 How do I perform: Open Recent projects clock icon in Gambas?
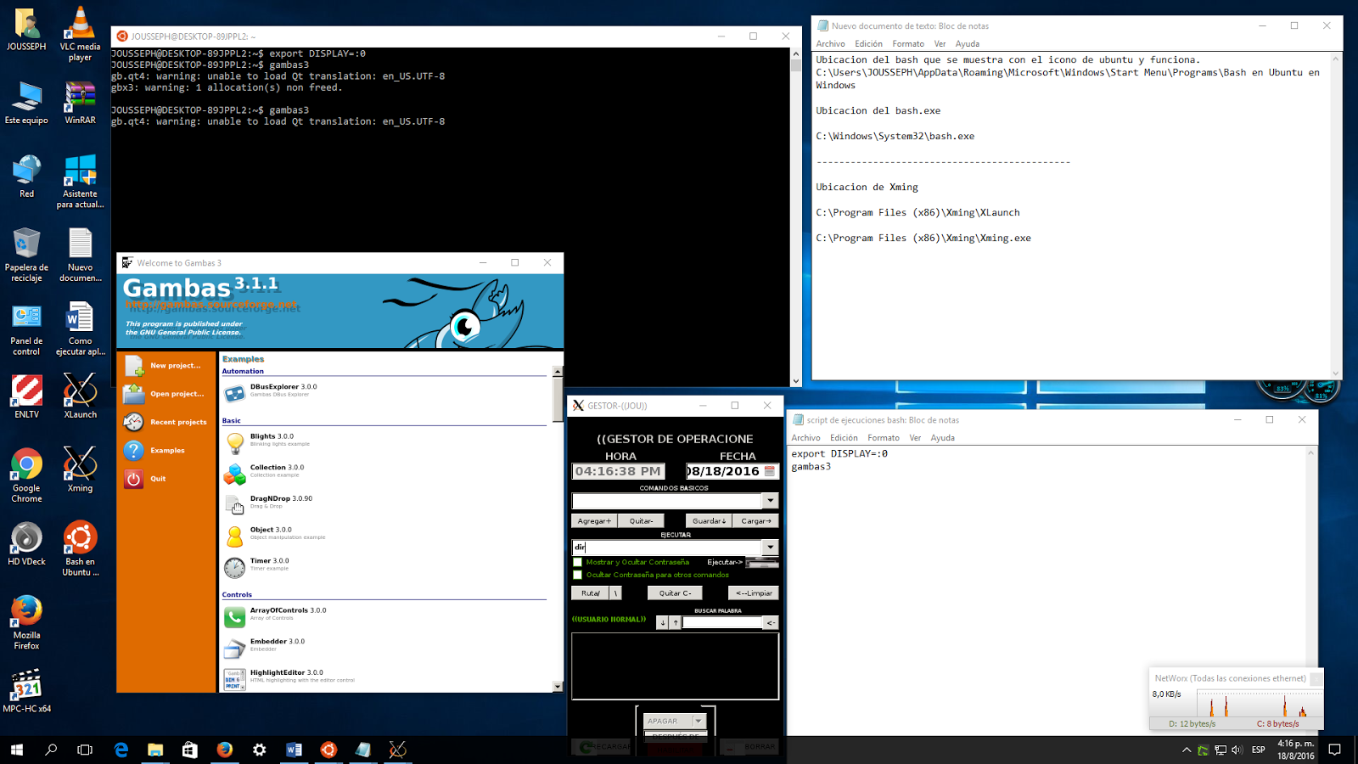[134, 422]
